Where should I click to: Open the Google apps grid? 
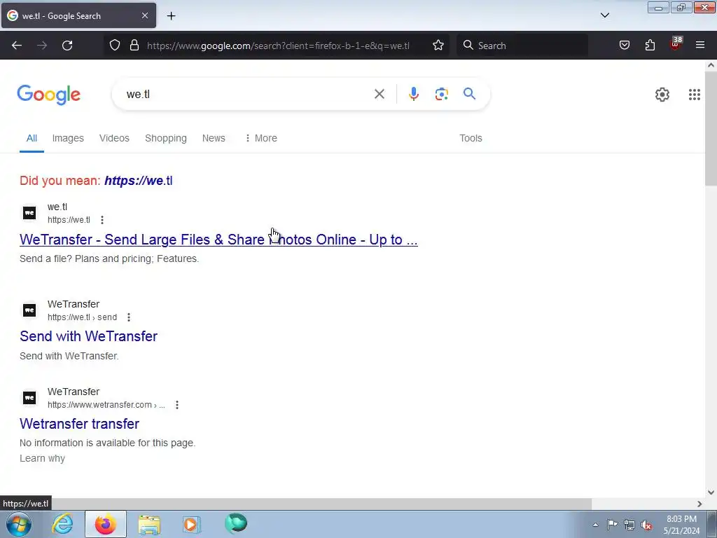tap(694, 95)
